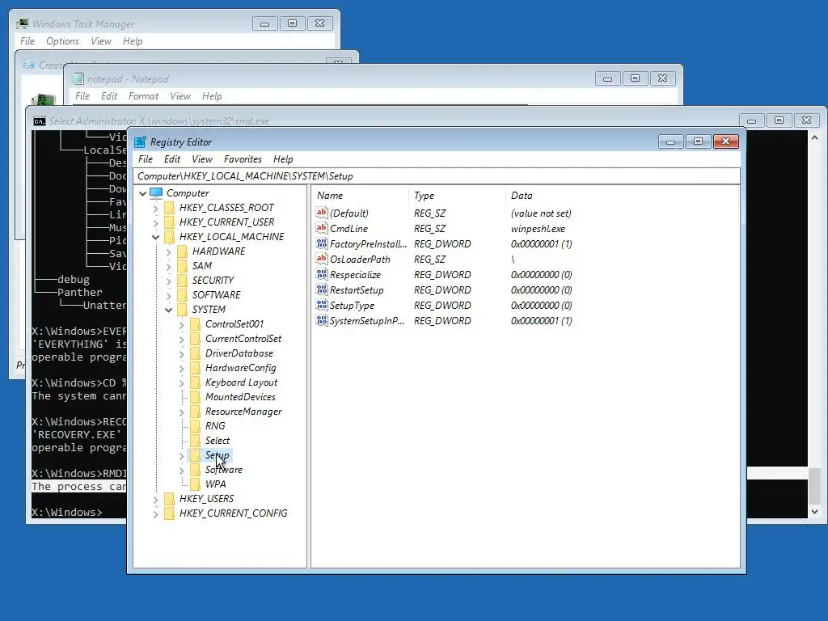Select the Setup key in the tree

tap(217, 454)
